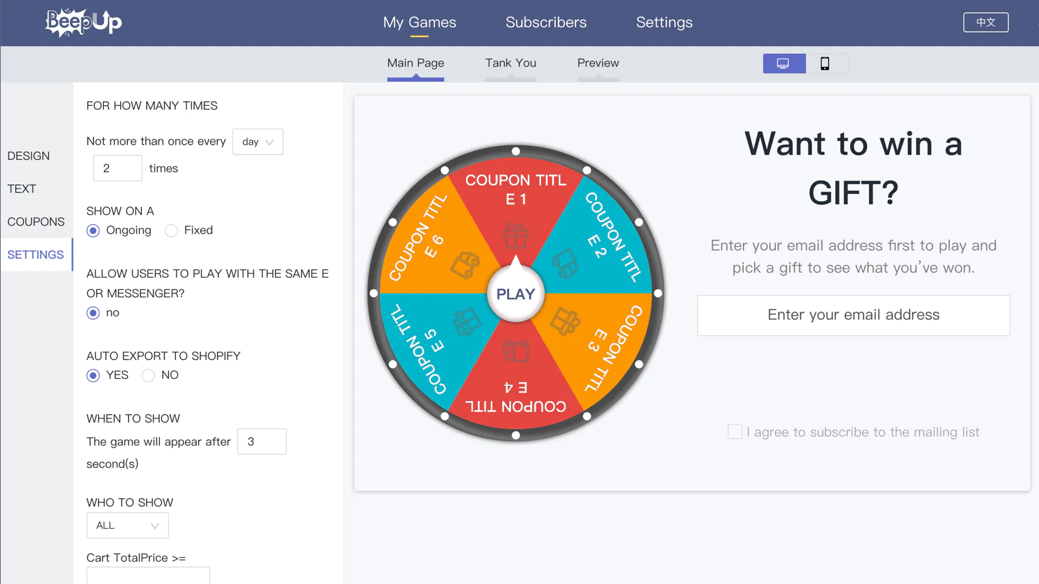Viewport: 1039px width, 584px height.
Task: Switch to desktop preview mode
Action: point(784,64)
